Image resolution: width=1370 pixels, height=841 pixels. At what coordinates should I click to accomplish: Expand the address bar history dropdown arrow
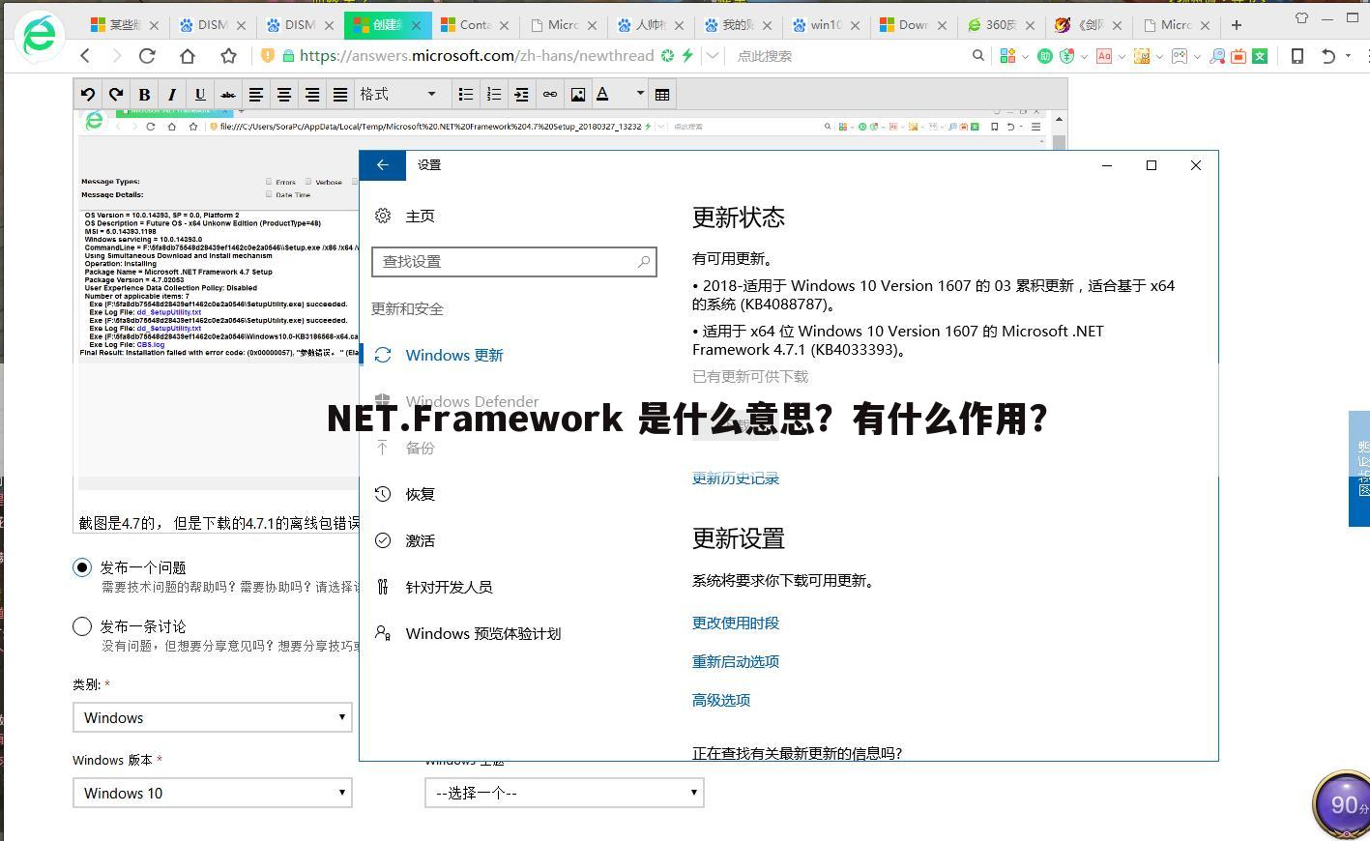(713, 56)
